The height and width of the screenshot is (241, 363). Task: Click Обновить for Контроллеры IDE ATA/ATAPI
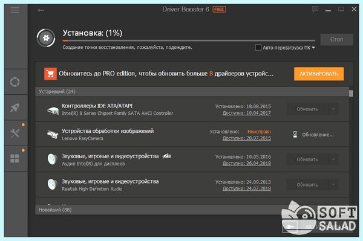(x=307, y=109)
